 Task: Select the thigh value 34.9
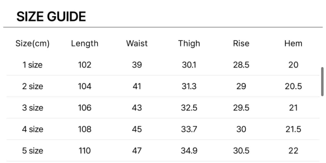click(189, 151)
